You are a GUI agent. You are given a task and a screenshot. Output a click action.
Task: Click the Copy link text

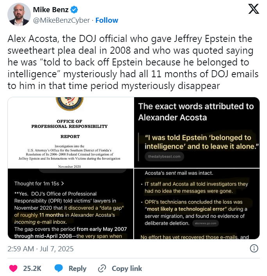click(127, 269)
